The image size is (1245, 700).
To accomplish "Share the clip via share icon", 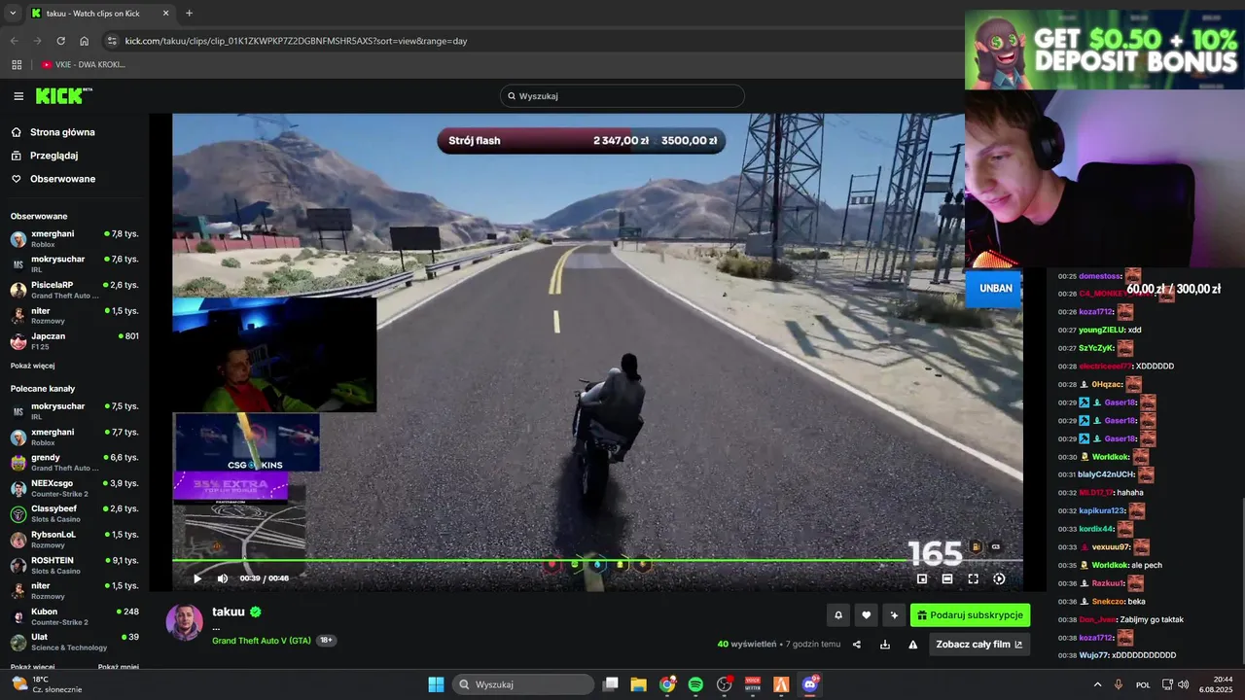I will point(857,645).
